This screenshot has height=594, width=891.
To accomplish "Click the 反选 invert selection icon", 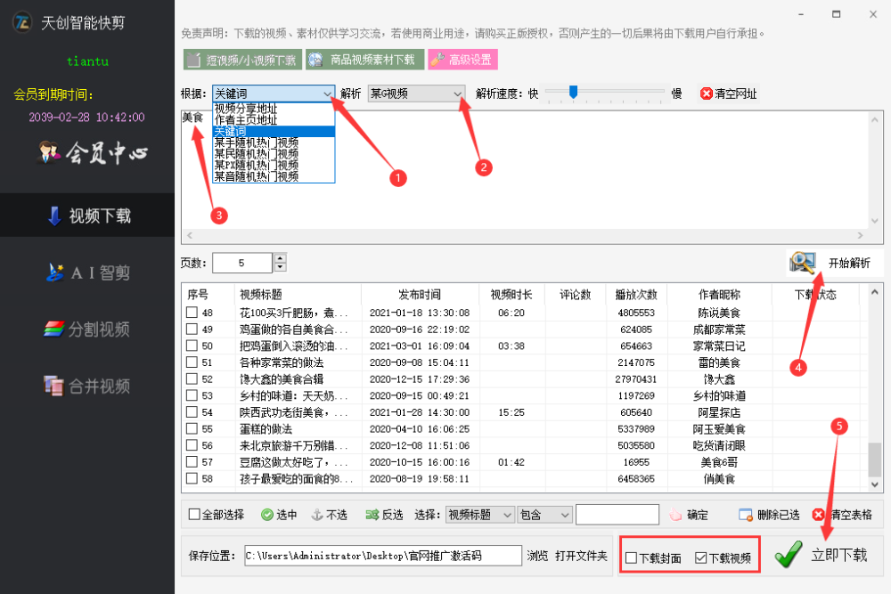I will [372, 515].
